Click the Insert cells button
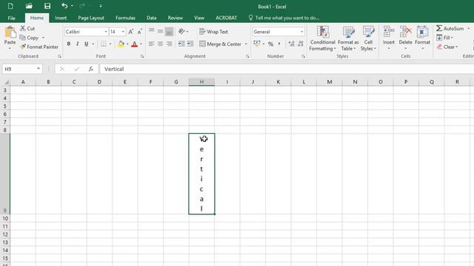 pos(389,38)
